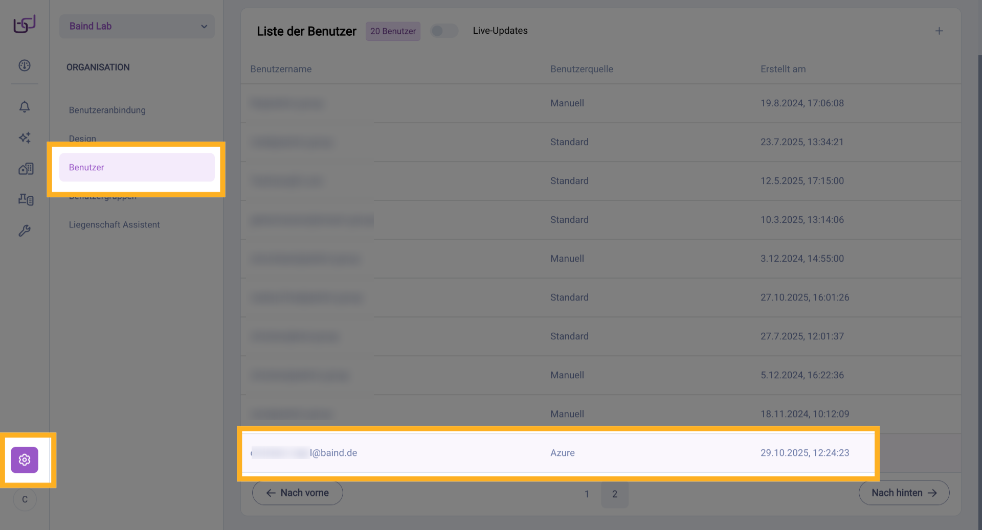Go to page 1 of user list
Viewport: 982px width, 530px height.
tap(587, 494)
